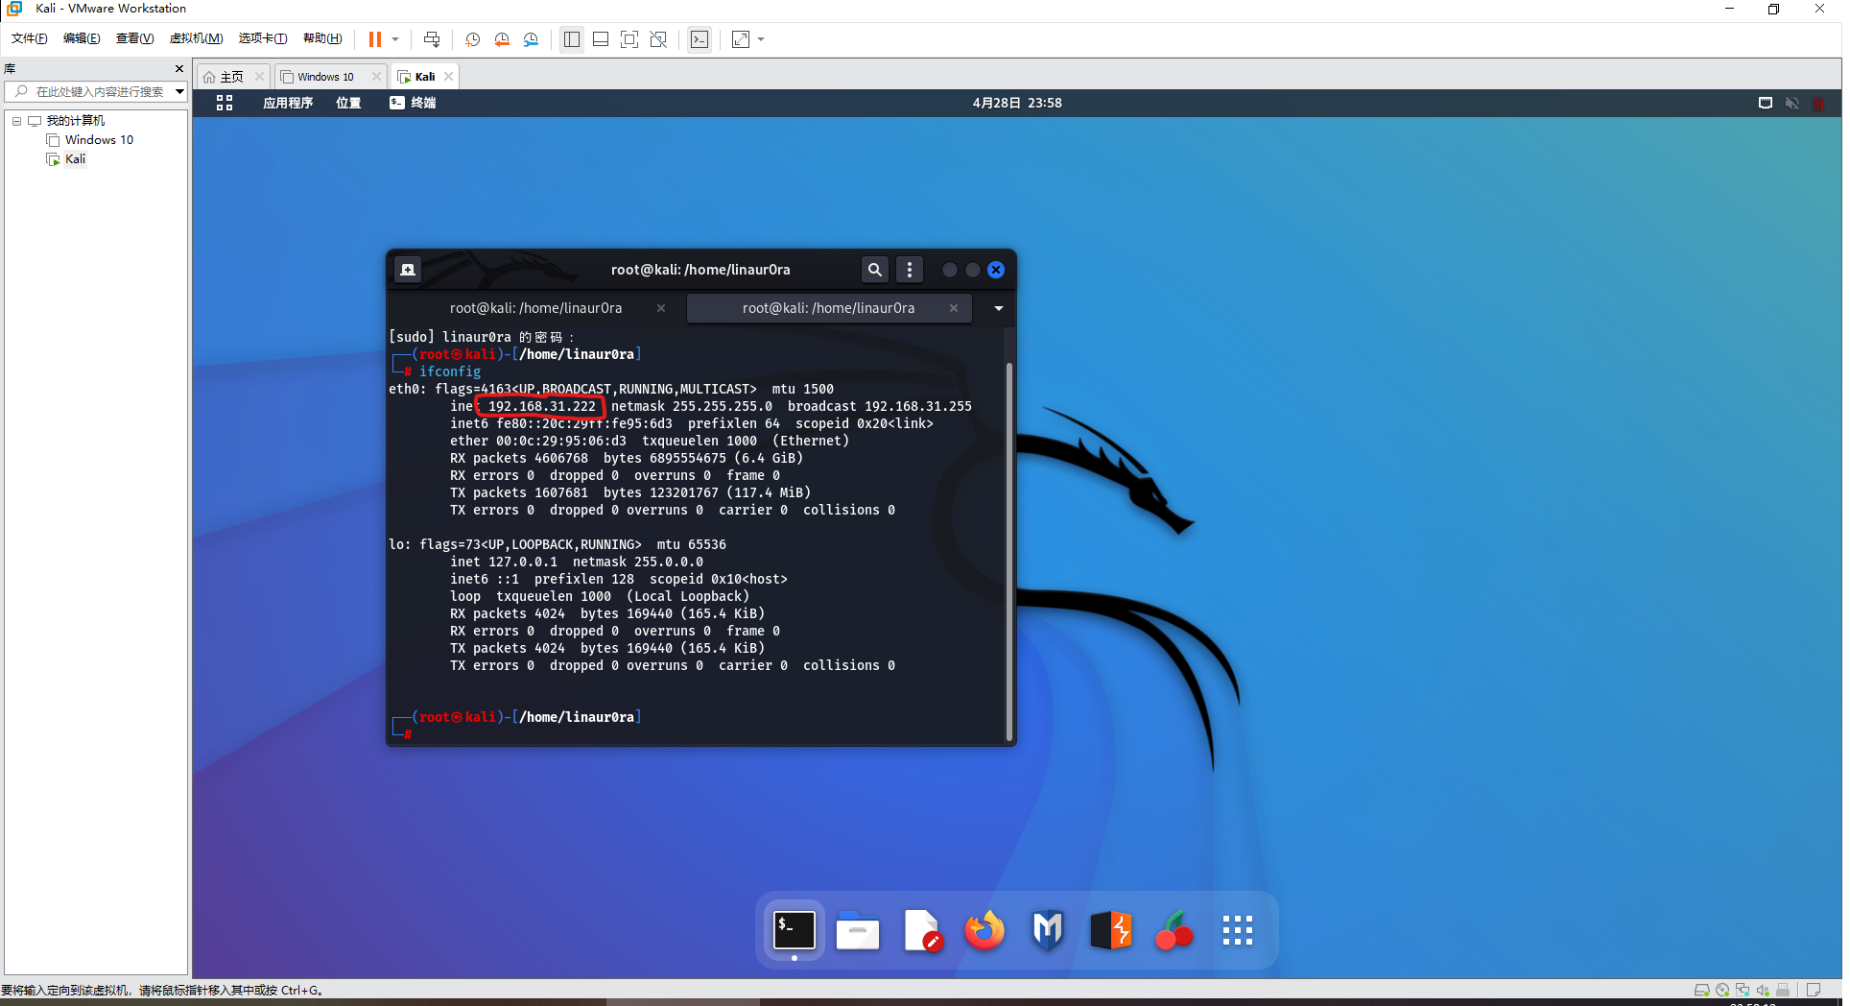Click the Unity mode toolbar icon
The image size is (1850, 1006).
pyautogui.click(x=658, y=39)
